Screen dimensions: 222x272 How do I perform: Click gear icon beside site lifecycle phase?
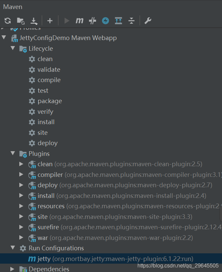click(x=32, y=133)
